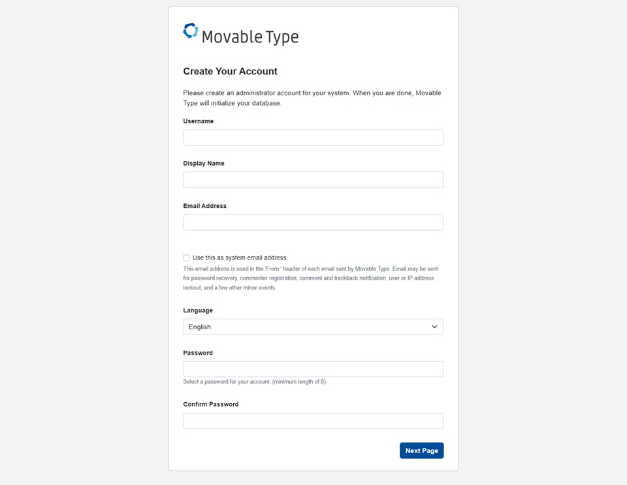
Task: Click the Movable Type logo icon
Action: 189,31
